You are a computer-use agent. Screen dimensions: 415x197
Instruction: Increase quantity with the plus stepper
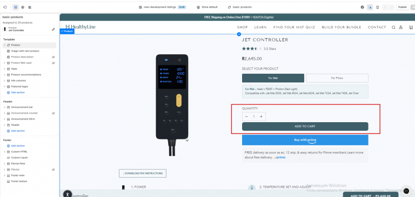click(x=261, y=117)
